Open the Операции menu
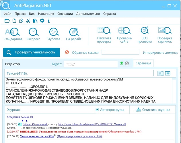Screen dimensions: 181x143 coord(65,14)
